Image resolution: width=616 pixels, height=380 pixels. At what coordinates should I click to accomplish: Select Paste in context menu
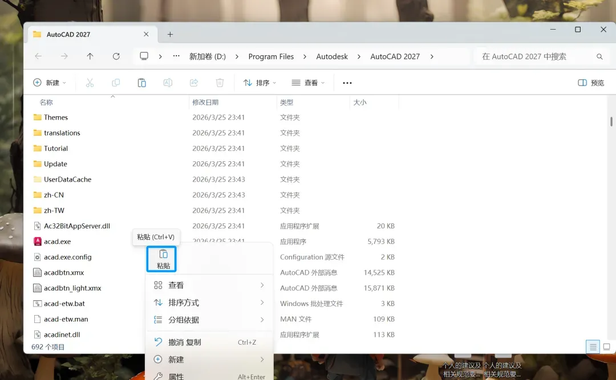pos(161,259)
